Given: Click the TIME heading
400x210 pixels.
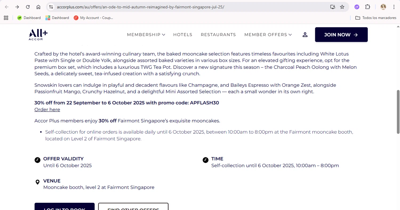Looking at the screenshot, I should coord(217,159).
